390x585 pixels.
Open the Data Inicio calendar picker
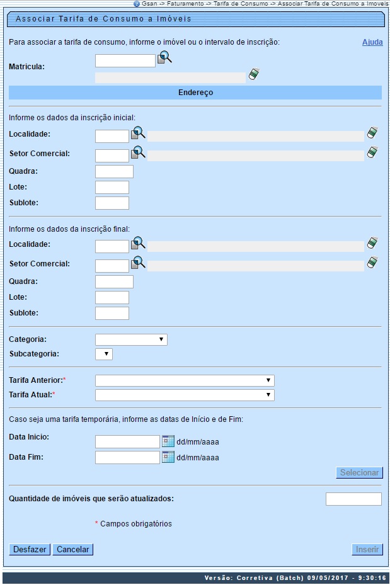[168, 441]
